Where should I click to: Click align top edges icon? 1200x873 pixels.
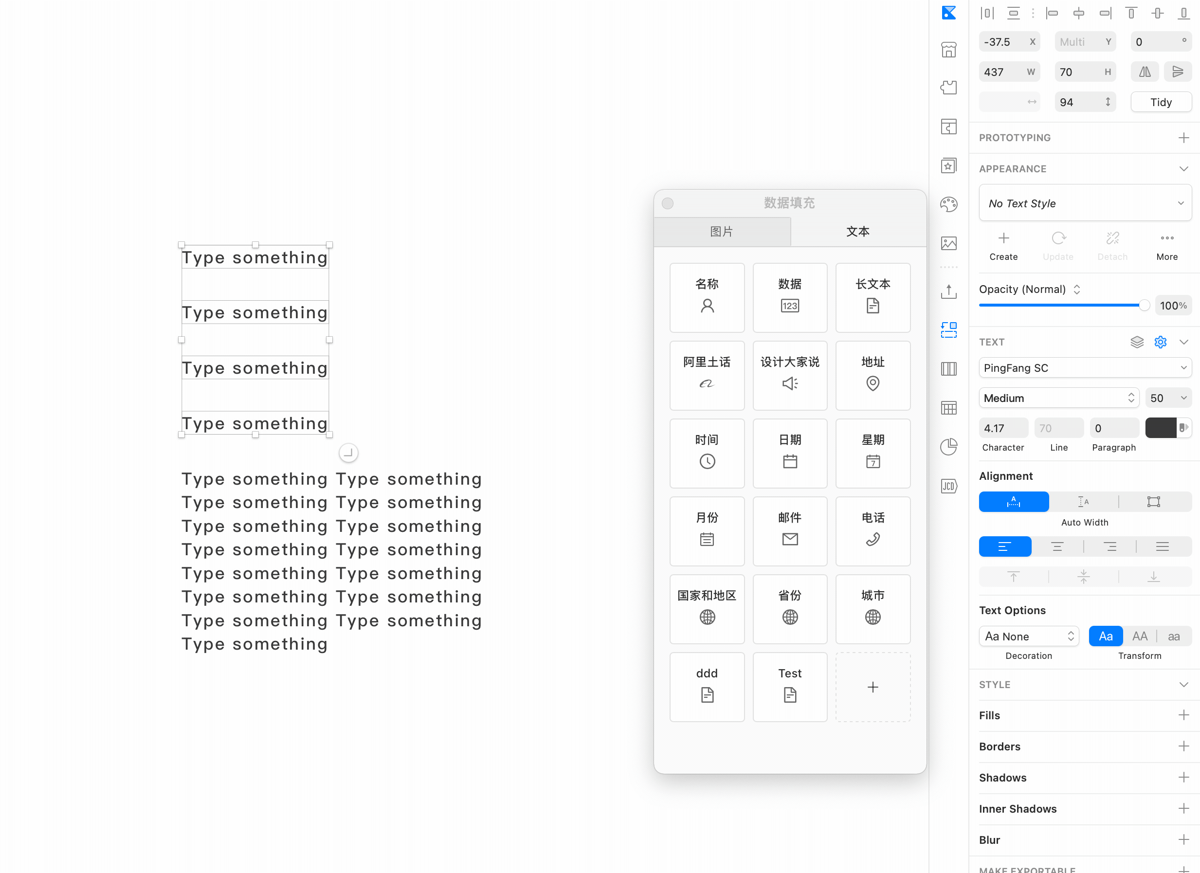1131,13
